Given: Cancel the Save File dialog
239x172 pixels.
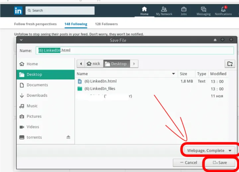Looking at the screenshot, I should point(188,163).
